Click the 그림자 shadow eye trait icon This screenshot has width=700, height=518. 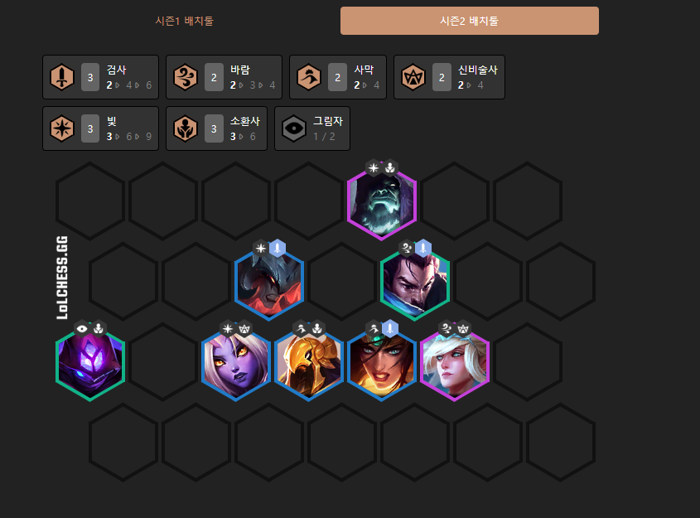coord(294,128)
